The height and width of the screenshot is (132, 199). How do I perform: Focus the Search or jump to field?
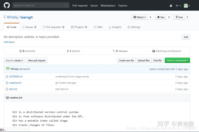[41, 5]
